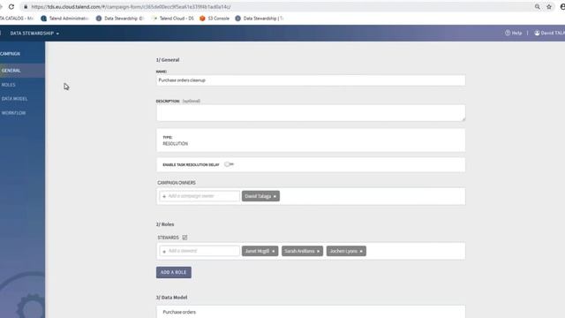Screen dimensions: 565x318
Task: Open the last Data Stewardship bookmark
Action: click(260, 19)
